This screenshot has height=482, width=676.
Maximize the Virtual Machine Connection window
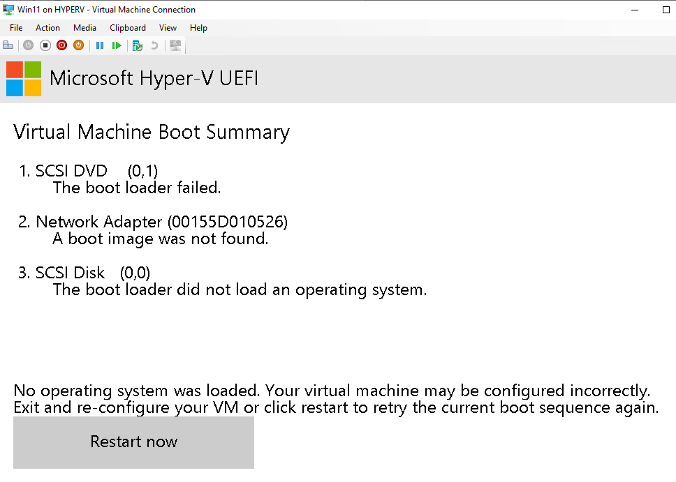coord(666,10)
